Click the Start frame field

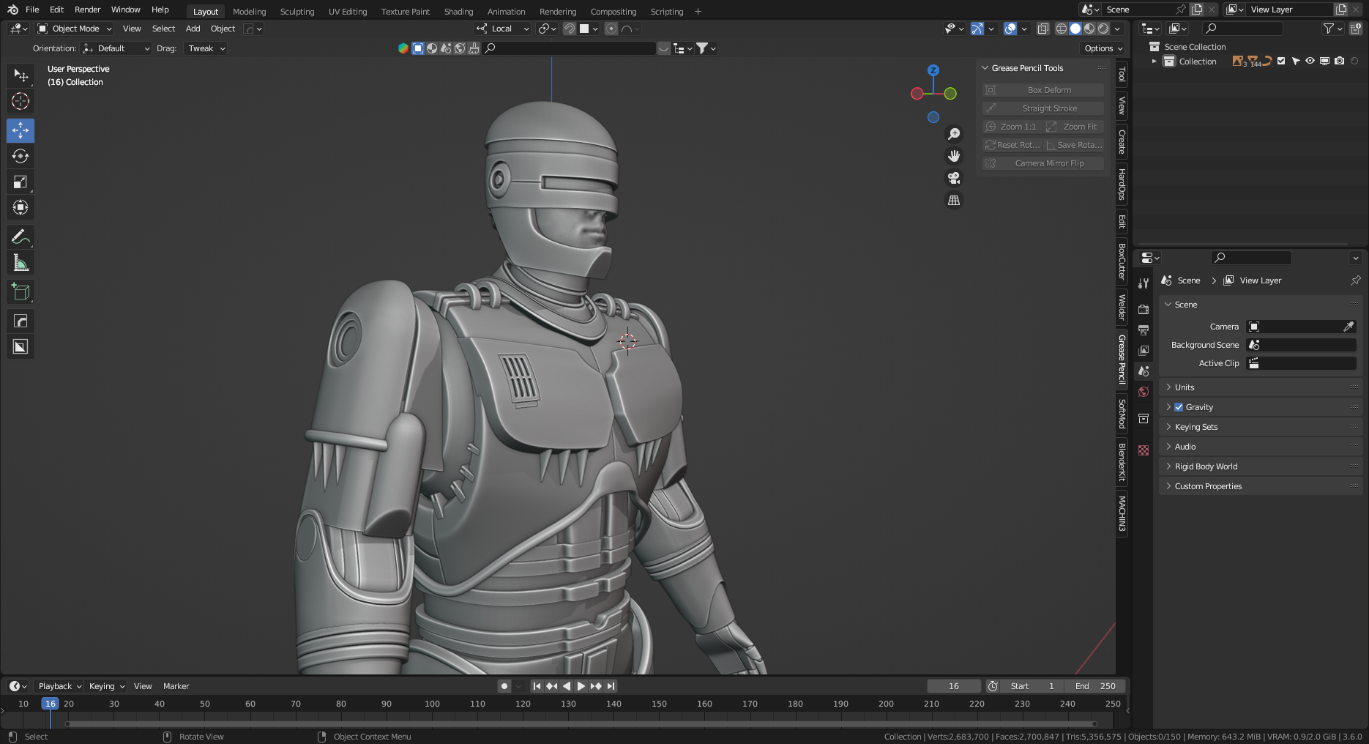(x=1032, y=686)
